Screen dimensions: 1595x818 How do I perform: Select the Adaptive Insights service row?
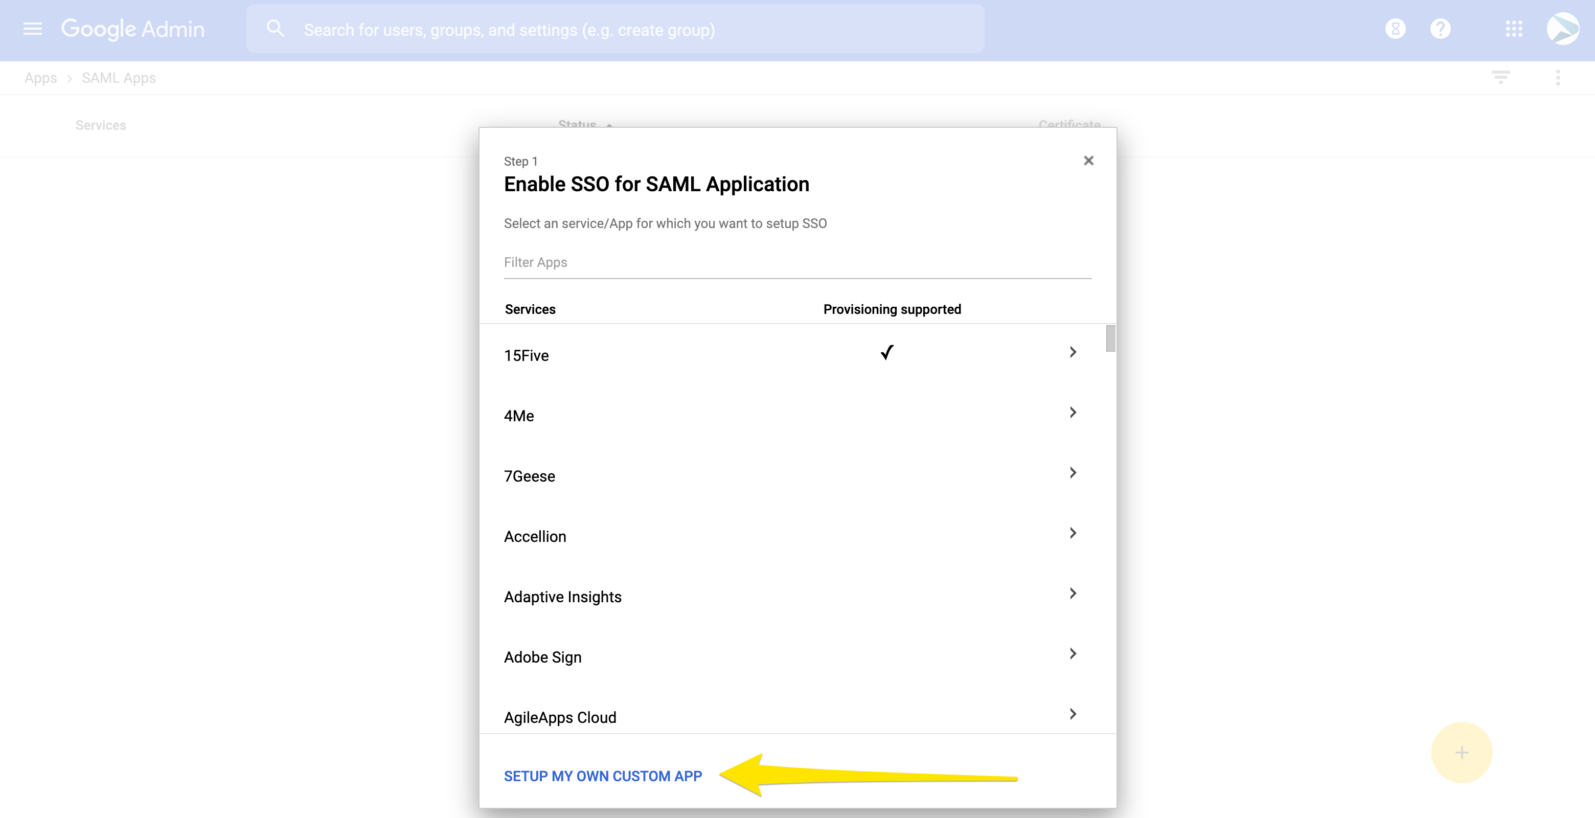563,597
